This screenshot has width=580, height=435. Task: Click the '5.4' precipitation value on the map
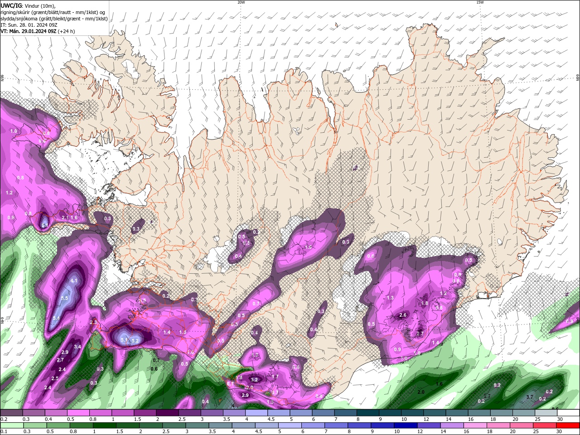pos(56,319)
